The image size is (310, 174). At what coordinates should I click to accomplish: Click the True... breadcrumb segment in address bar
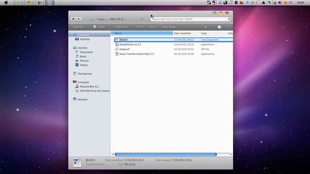[102, 19]
